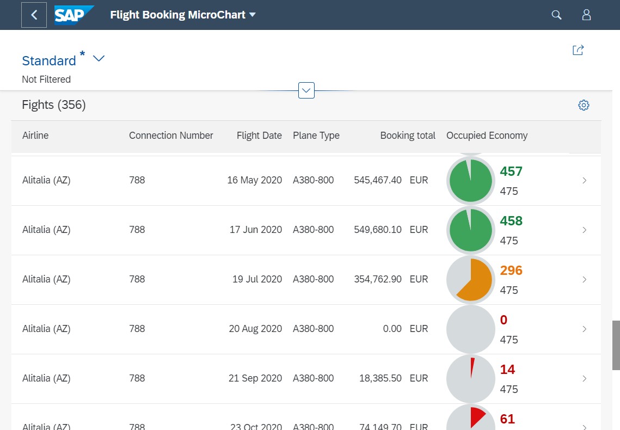Open the Flight Booking MicroChart title dropdown
This screenshot has height=430, width=620.
[x=251, y=15]
